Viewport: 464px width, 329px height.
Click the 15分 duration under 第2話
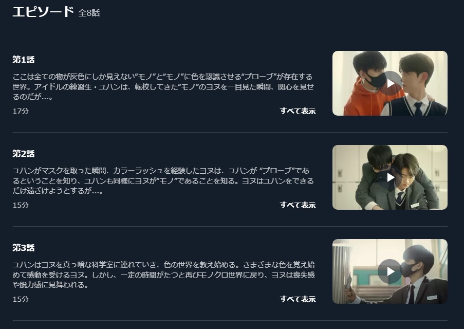pyautogui.click(x=21, y=205)
